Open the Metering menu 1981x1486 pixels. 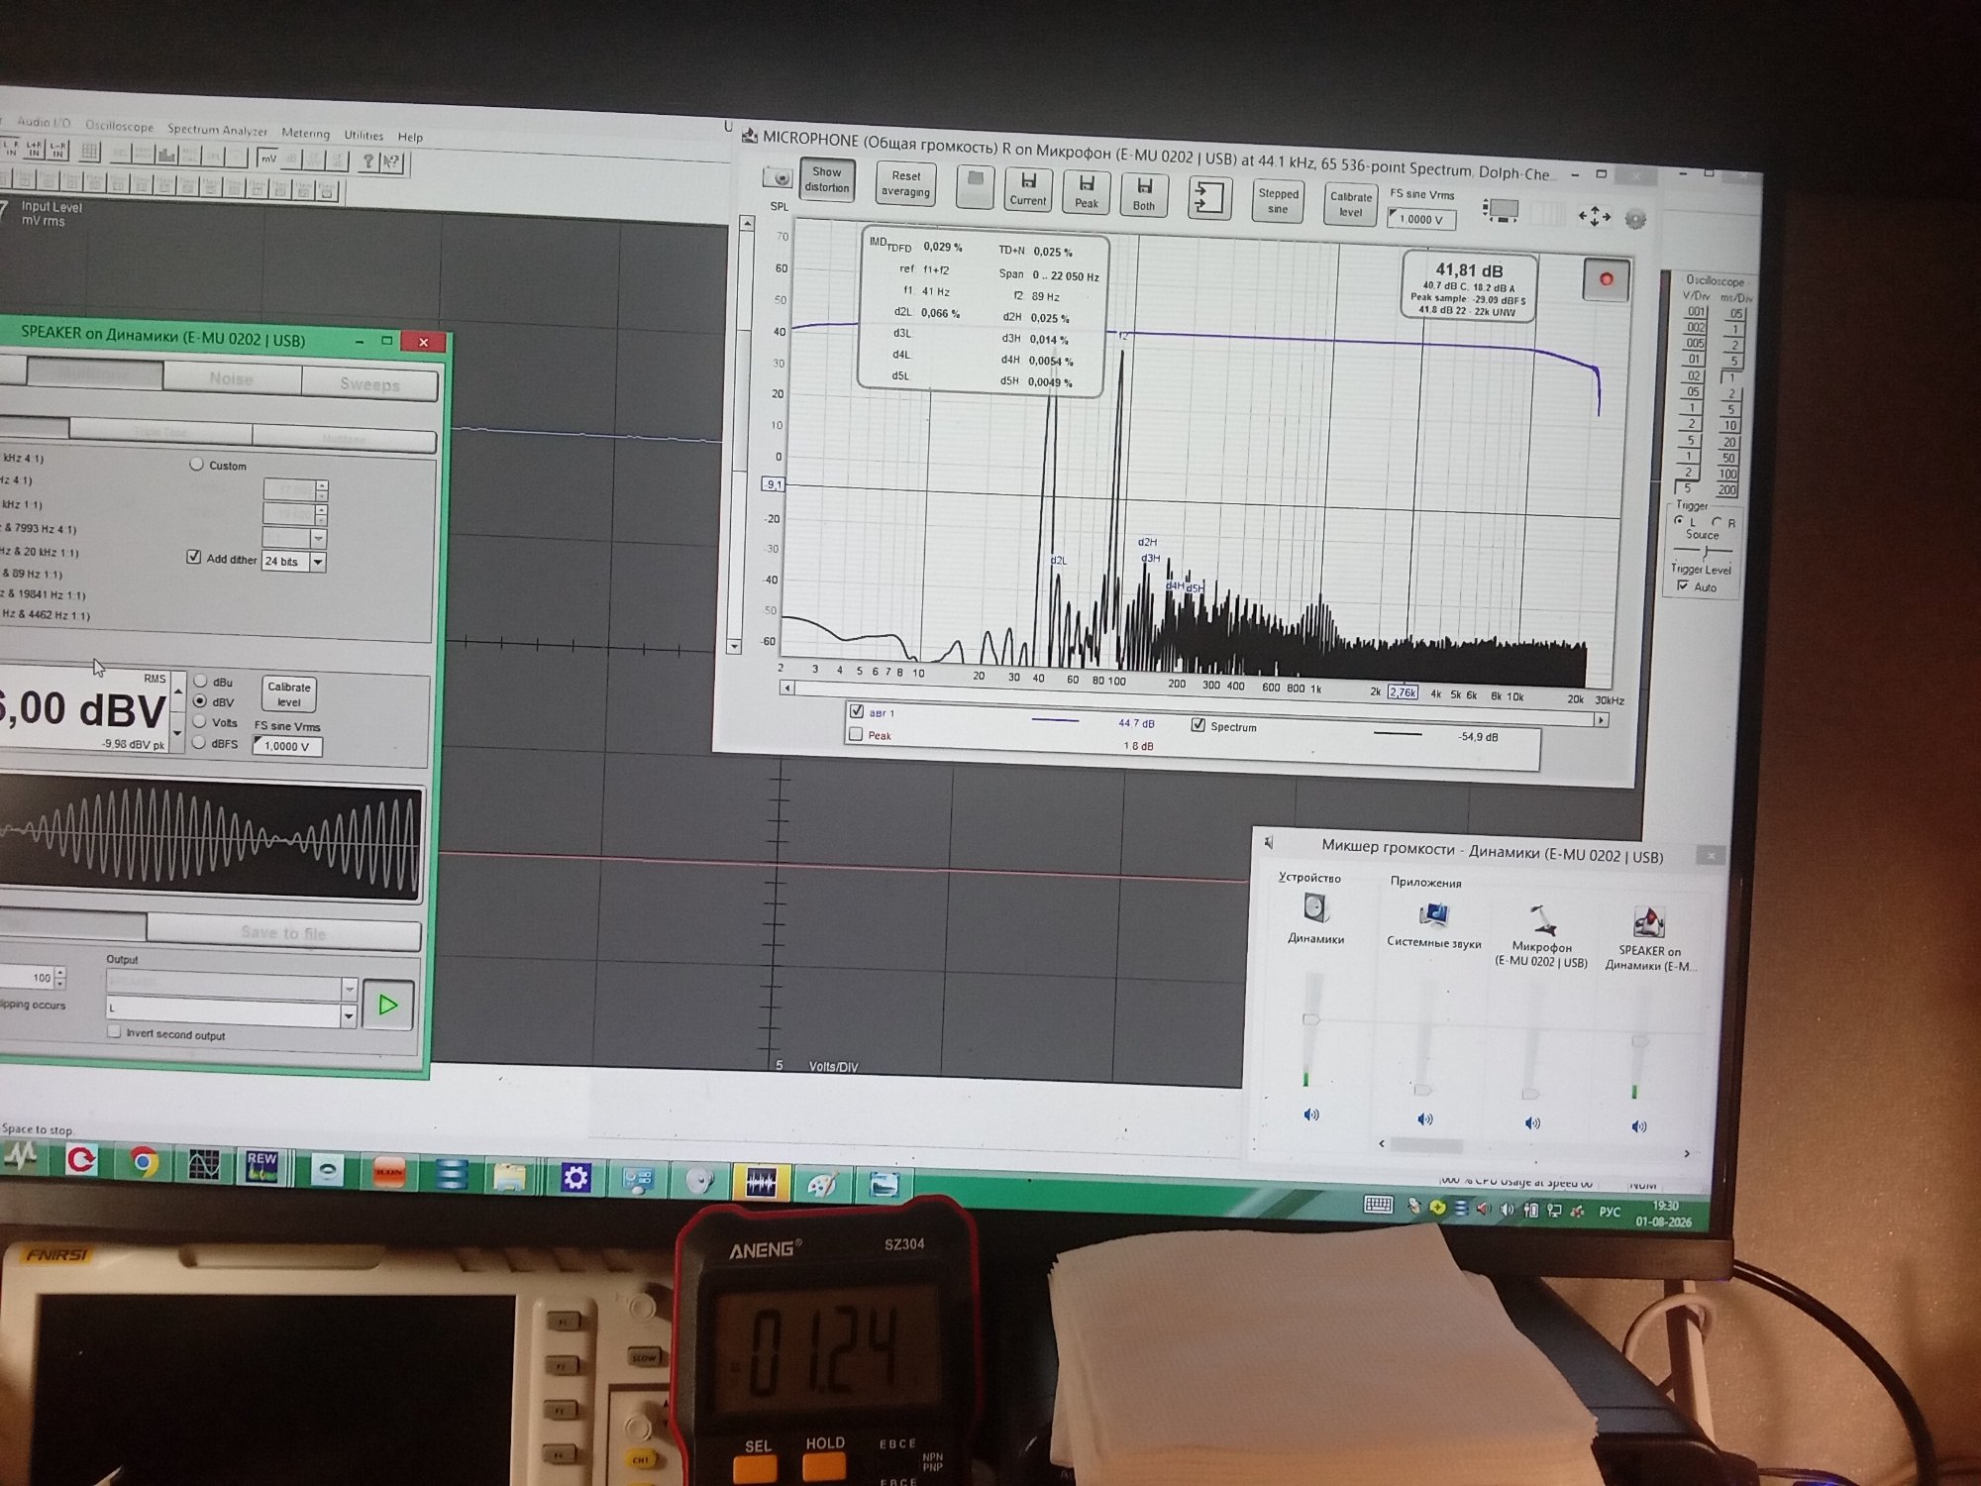pyautogui.click(x=305, y=133)
